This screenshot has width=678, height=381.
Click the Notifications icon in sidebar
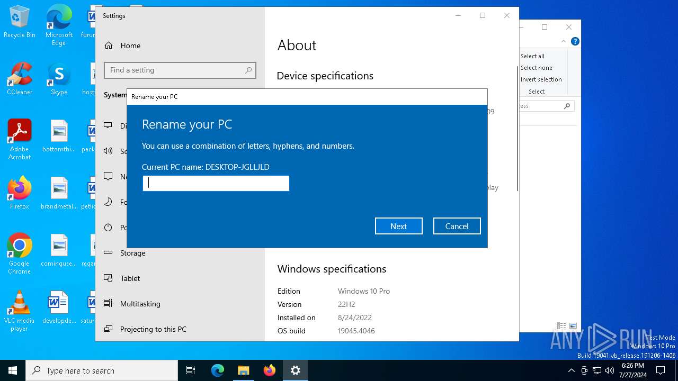click(108, 176)
